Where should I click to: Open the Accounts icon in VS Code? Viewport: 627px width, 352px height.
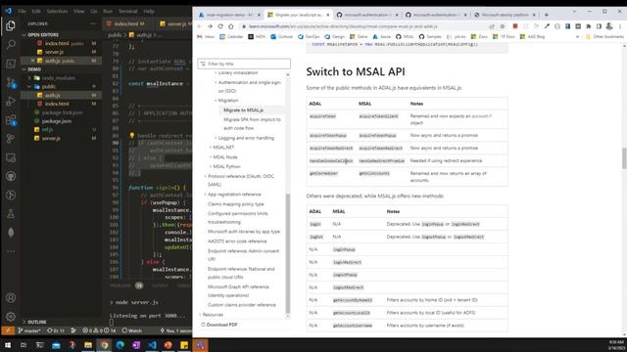(11, 297)
